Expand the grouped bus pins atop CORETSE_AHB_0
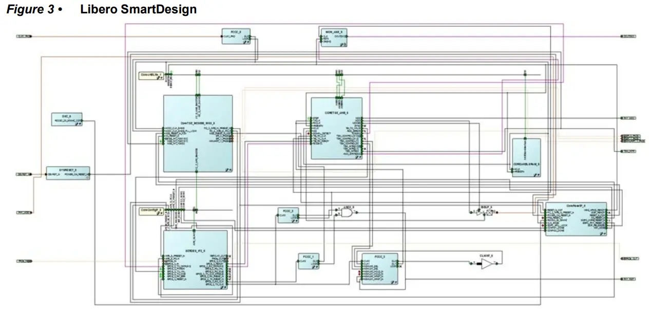This screenshot has height=309, width=651. tap(339, 98)
